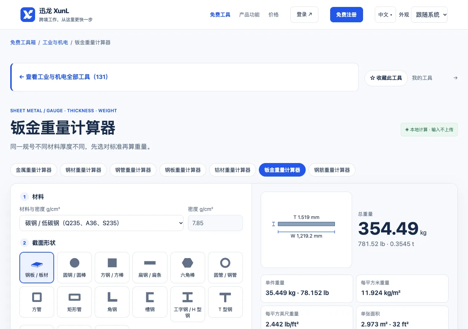468x329 pixels.
Task: Select the active 钣金重量计算器 tab
Action: pyautogui.click(x=282, y=170)
